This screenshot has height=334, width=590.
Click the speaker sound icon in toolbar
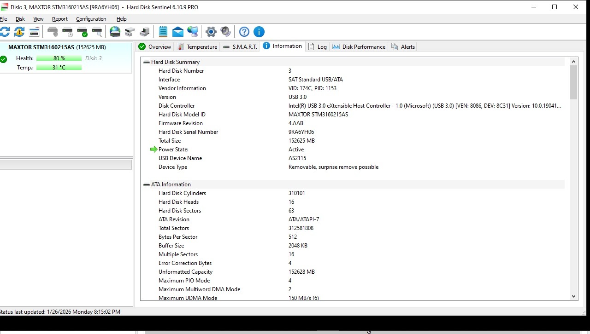(x=225, y=32)
